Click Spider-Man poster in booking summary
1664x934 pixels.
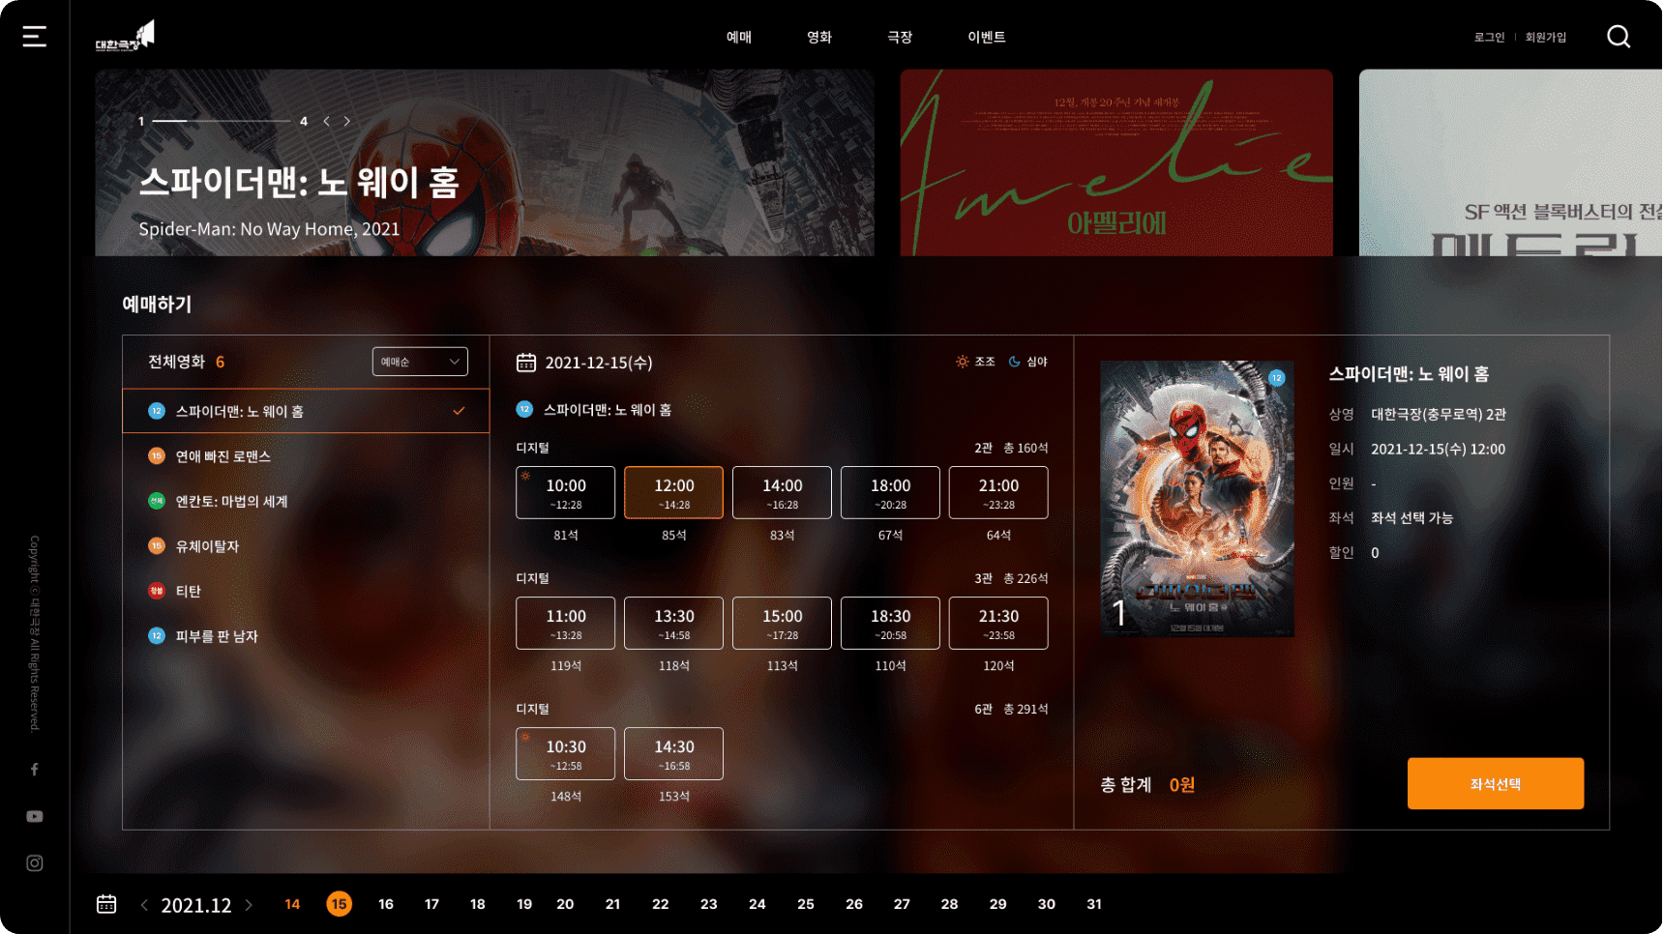(1198, 499)
